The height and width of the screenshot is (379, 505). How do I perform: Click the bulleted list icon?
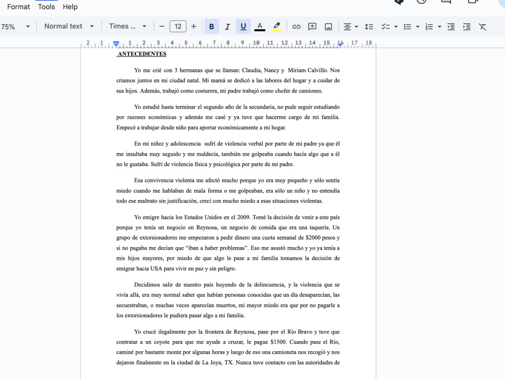point(408,26)
